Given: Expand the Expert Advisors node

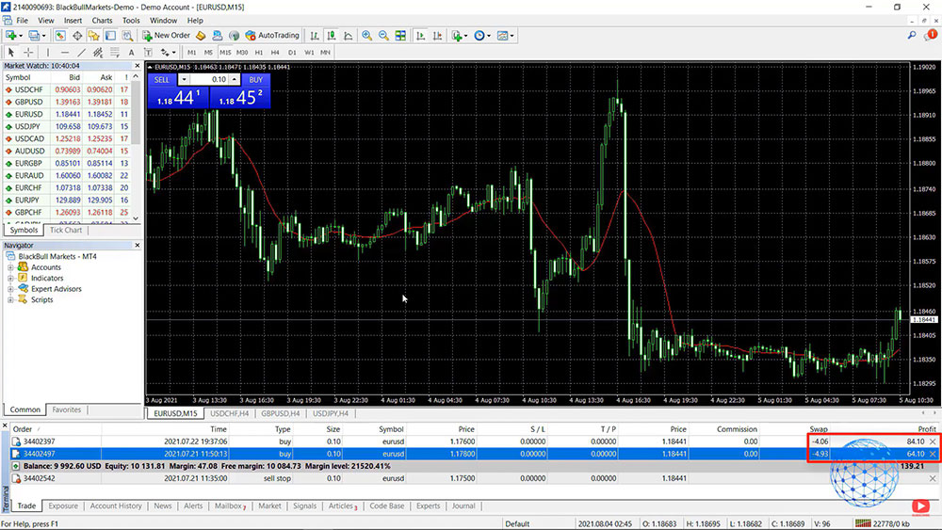Looking at the screenshot, I should [10, 289].
